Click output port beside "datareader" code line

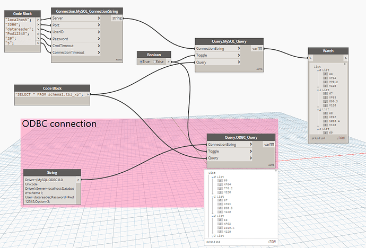[x=38, y=29]
